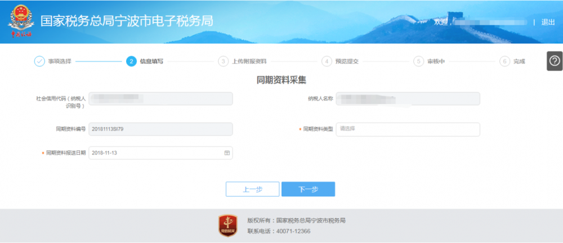Select the 信息填写 step label

pos(151,61)
